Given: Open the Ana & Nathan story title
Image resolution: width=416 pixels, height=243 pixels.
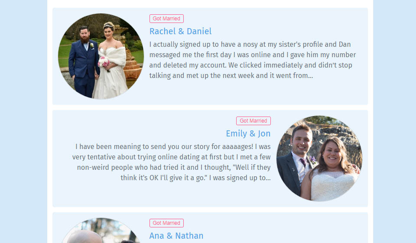Looking at the screenshot, I should point(176,236).
